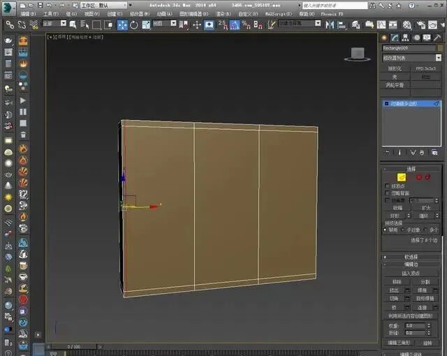Open the 工作区 workspace dropdown

tap(104, 6)
